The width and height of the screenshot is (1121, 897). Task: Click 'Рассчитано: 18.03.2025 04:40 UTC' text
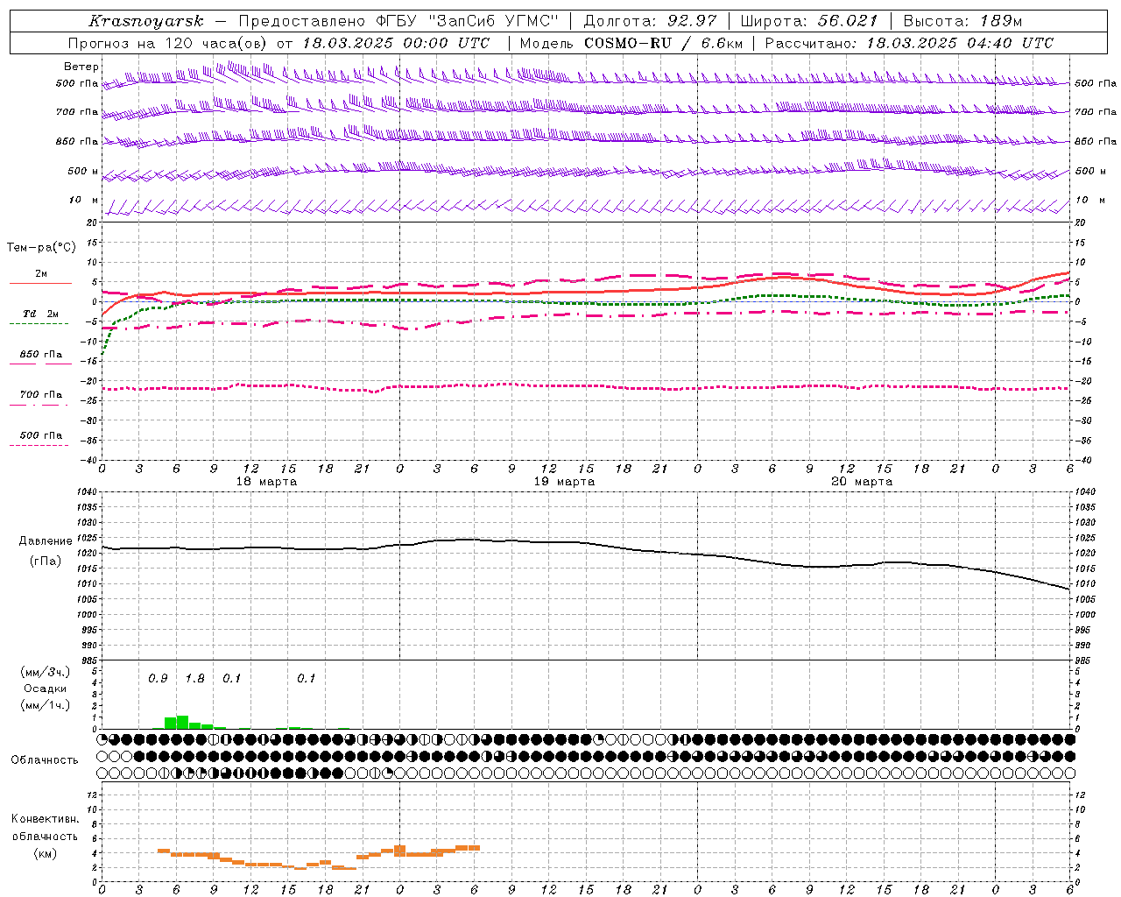[x=909, y=43]
